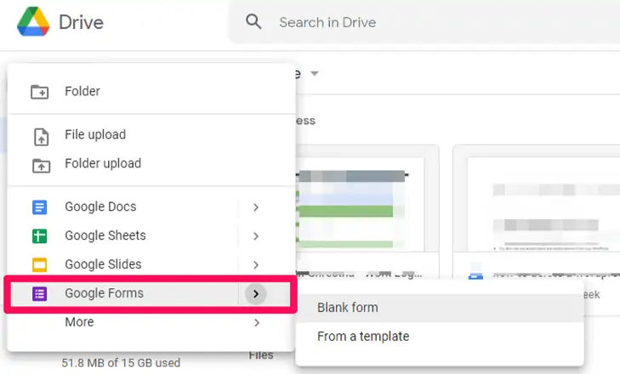Expand the Google Slides submenu arrow
The image size is (620, 374).
[256, 265]
